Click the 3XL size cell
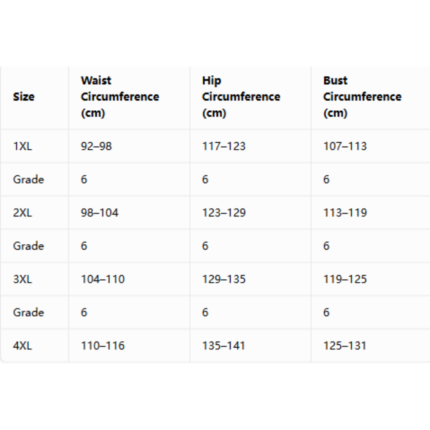The image size is (430, 430). pyautogui.click(x=22, y=279)
